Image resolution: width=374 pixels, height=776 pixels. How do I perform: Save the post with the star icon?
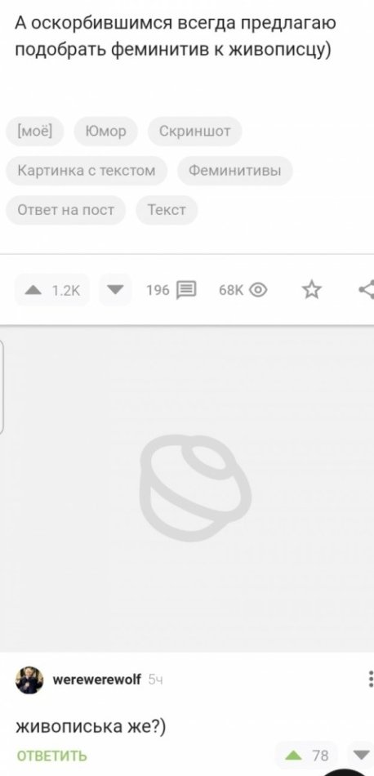tap(312, 289)
